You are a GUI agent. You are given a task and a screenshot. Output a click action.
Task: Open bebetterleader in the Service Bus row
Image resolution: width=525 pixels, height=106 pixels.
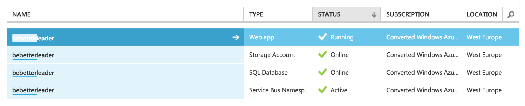[x=33, y=90]
